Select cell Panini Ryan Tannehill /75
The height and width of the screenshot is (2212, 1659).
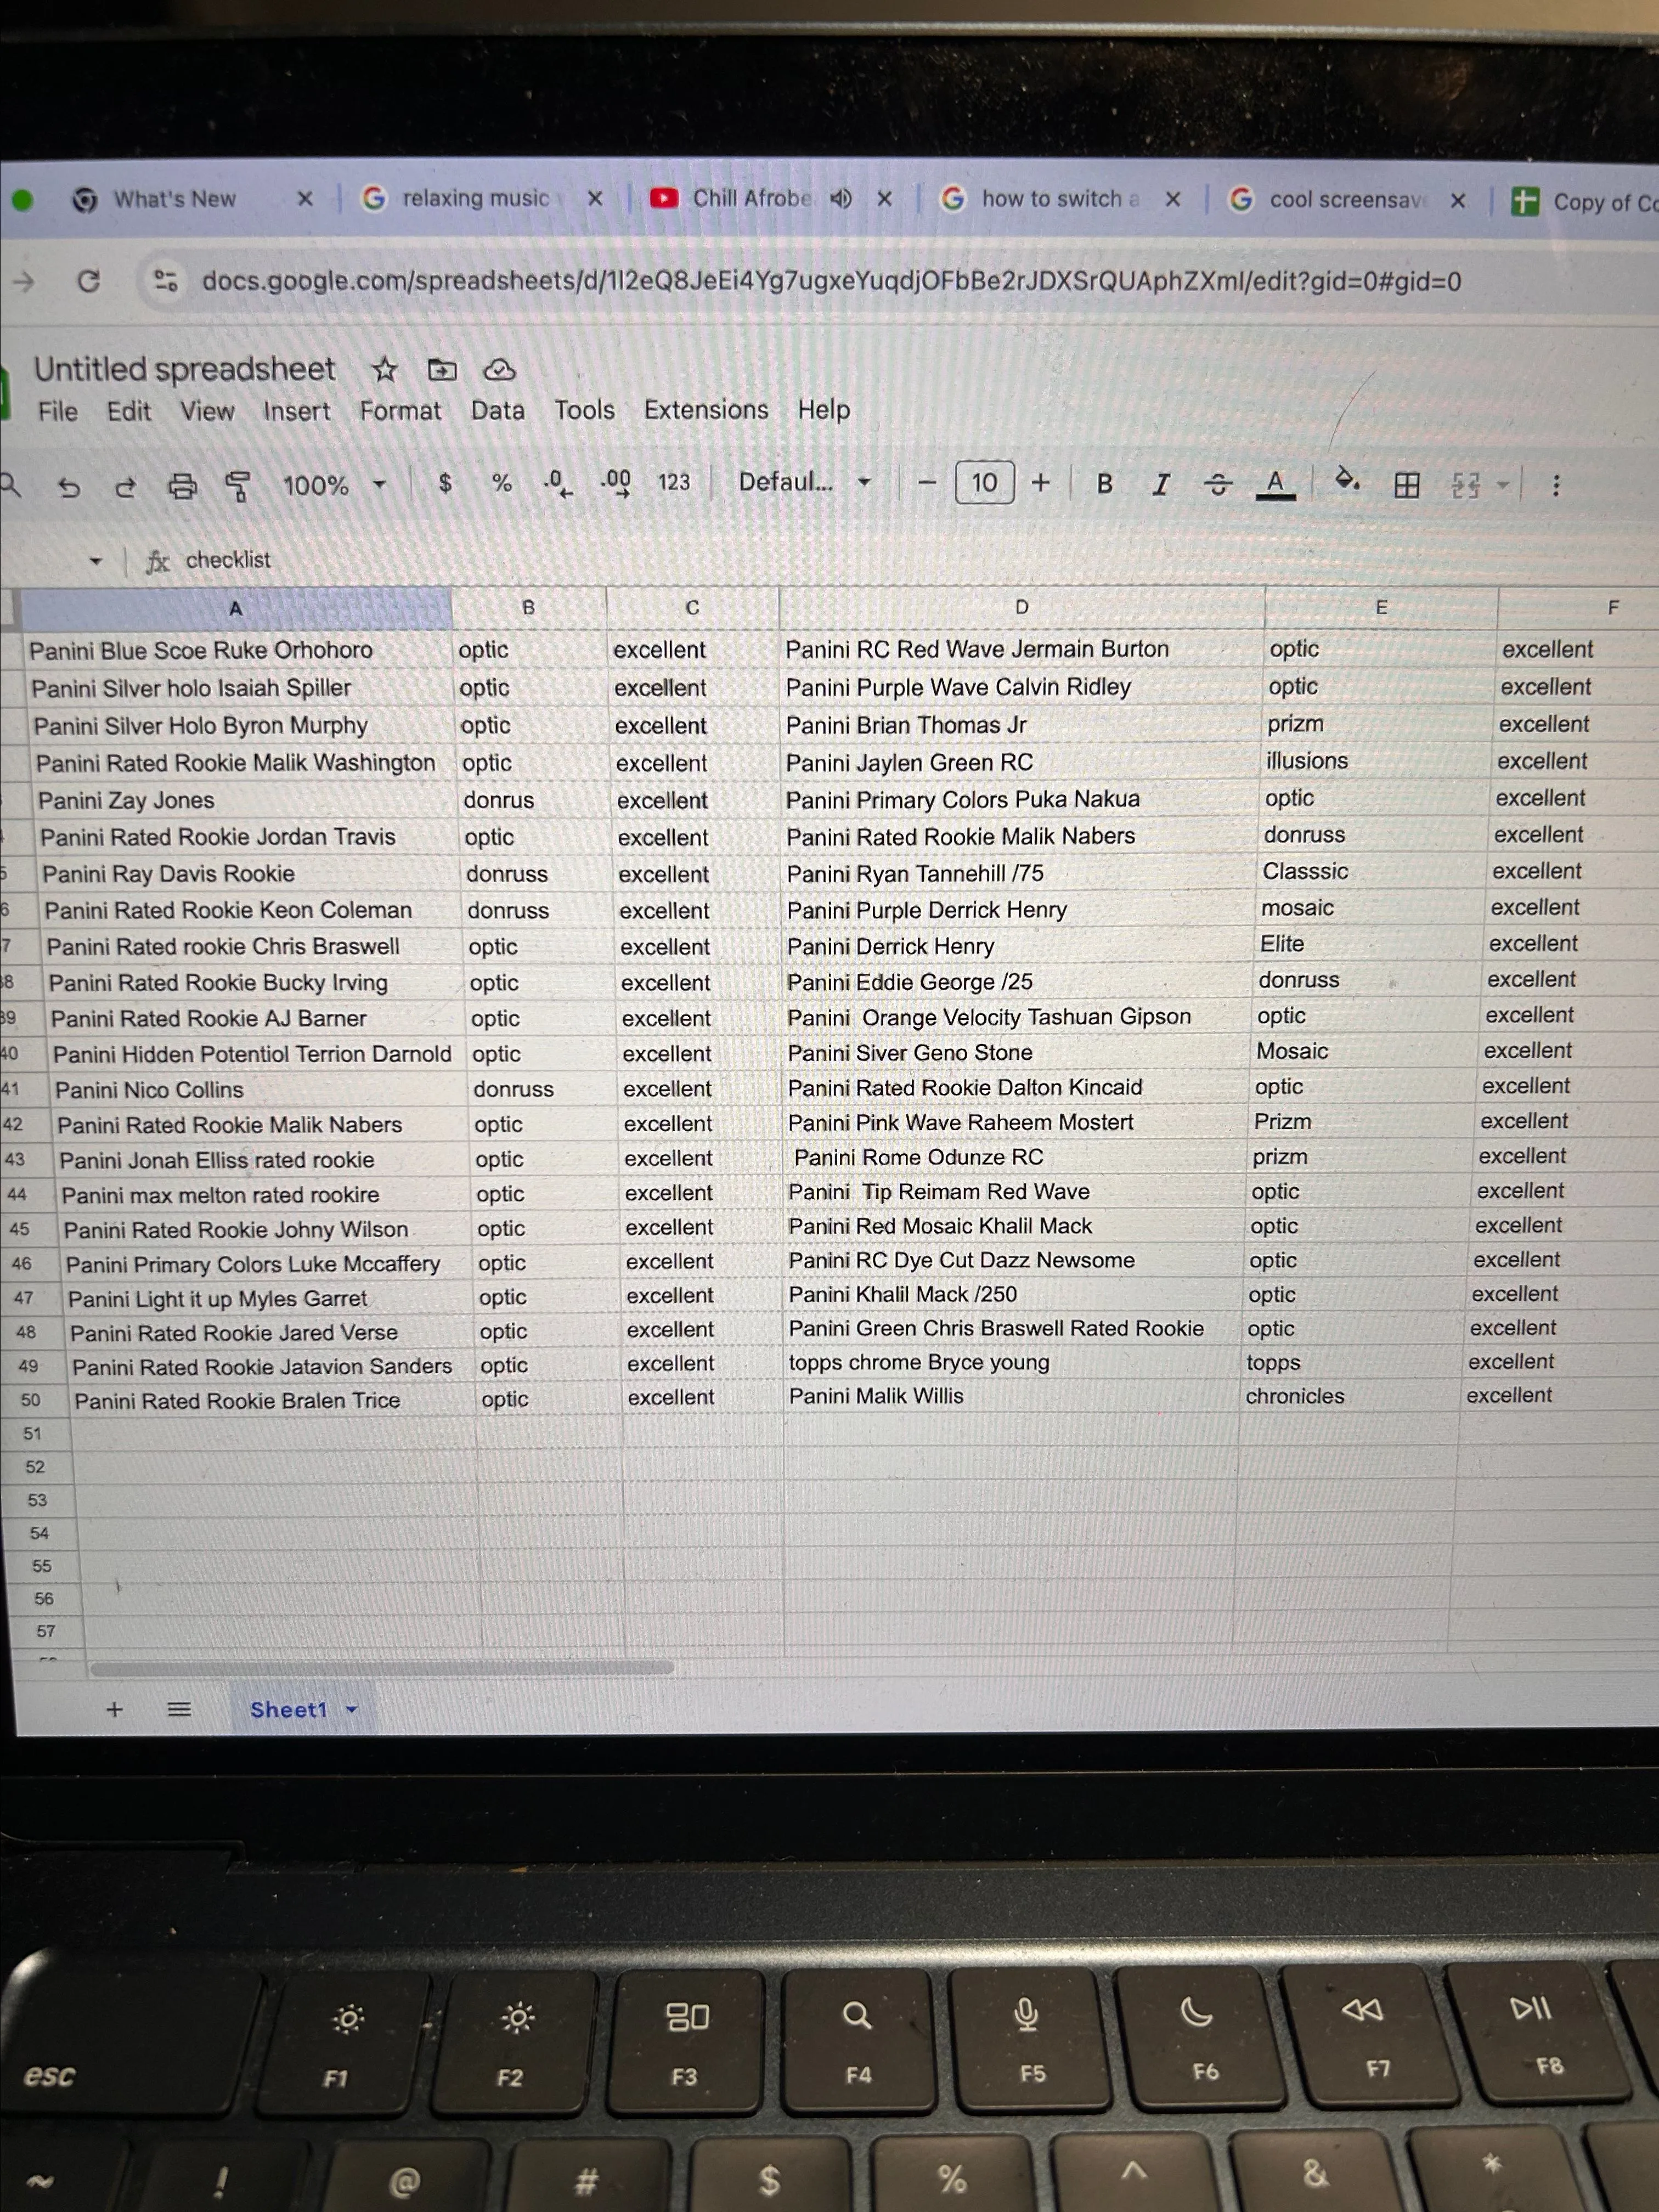[1021, 873]
